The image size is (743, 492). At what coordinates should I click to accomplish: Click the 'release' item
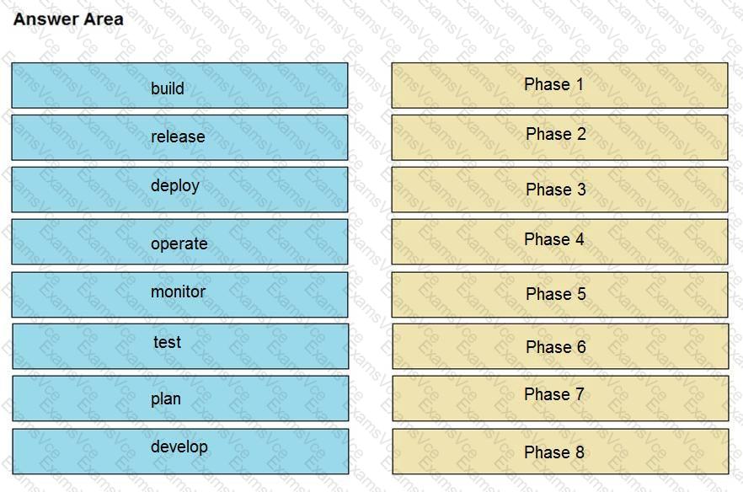click(179, 137)
